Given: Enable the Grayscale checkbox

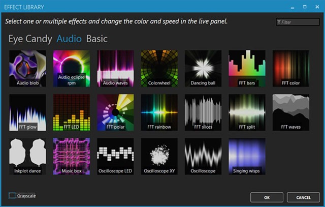Looking at the screenshot, I should pos(12,196).
